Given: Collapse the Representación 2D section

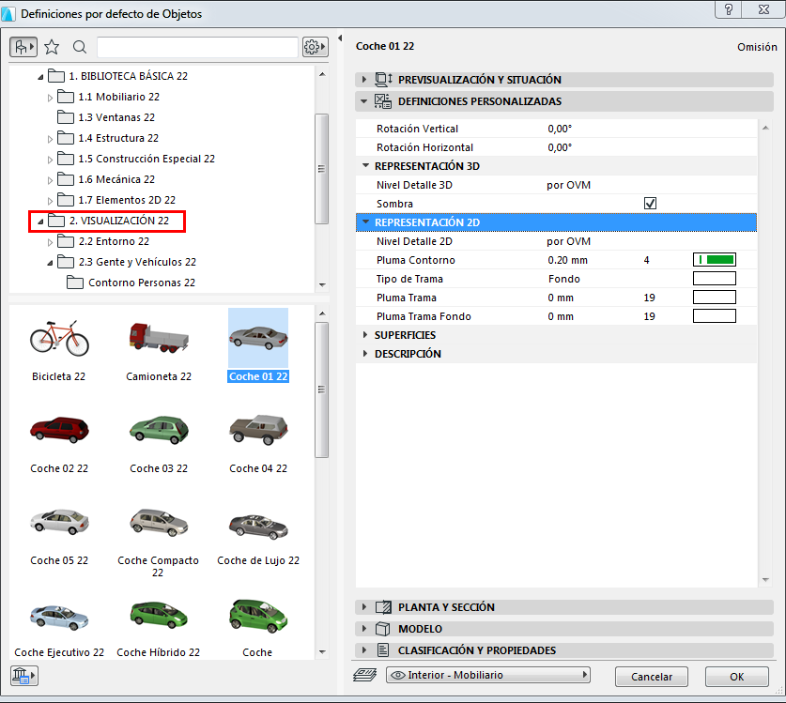Looking at the screenshot, I should point(366,222).
